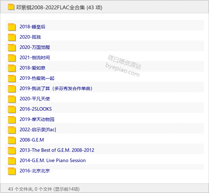
Task: Click the folder icon beside 2020-孤独
Action: coord(12,37)
